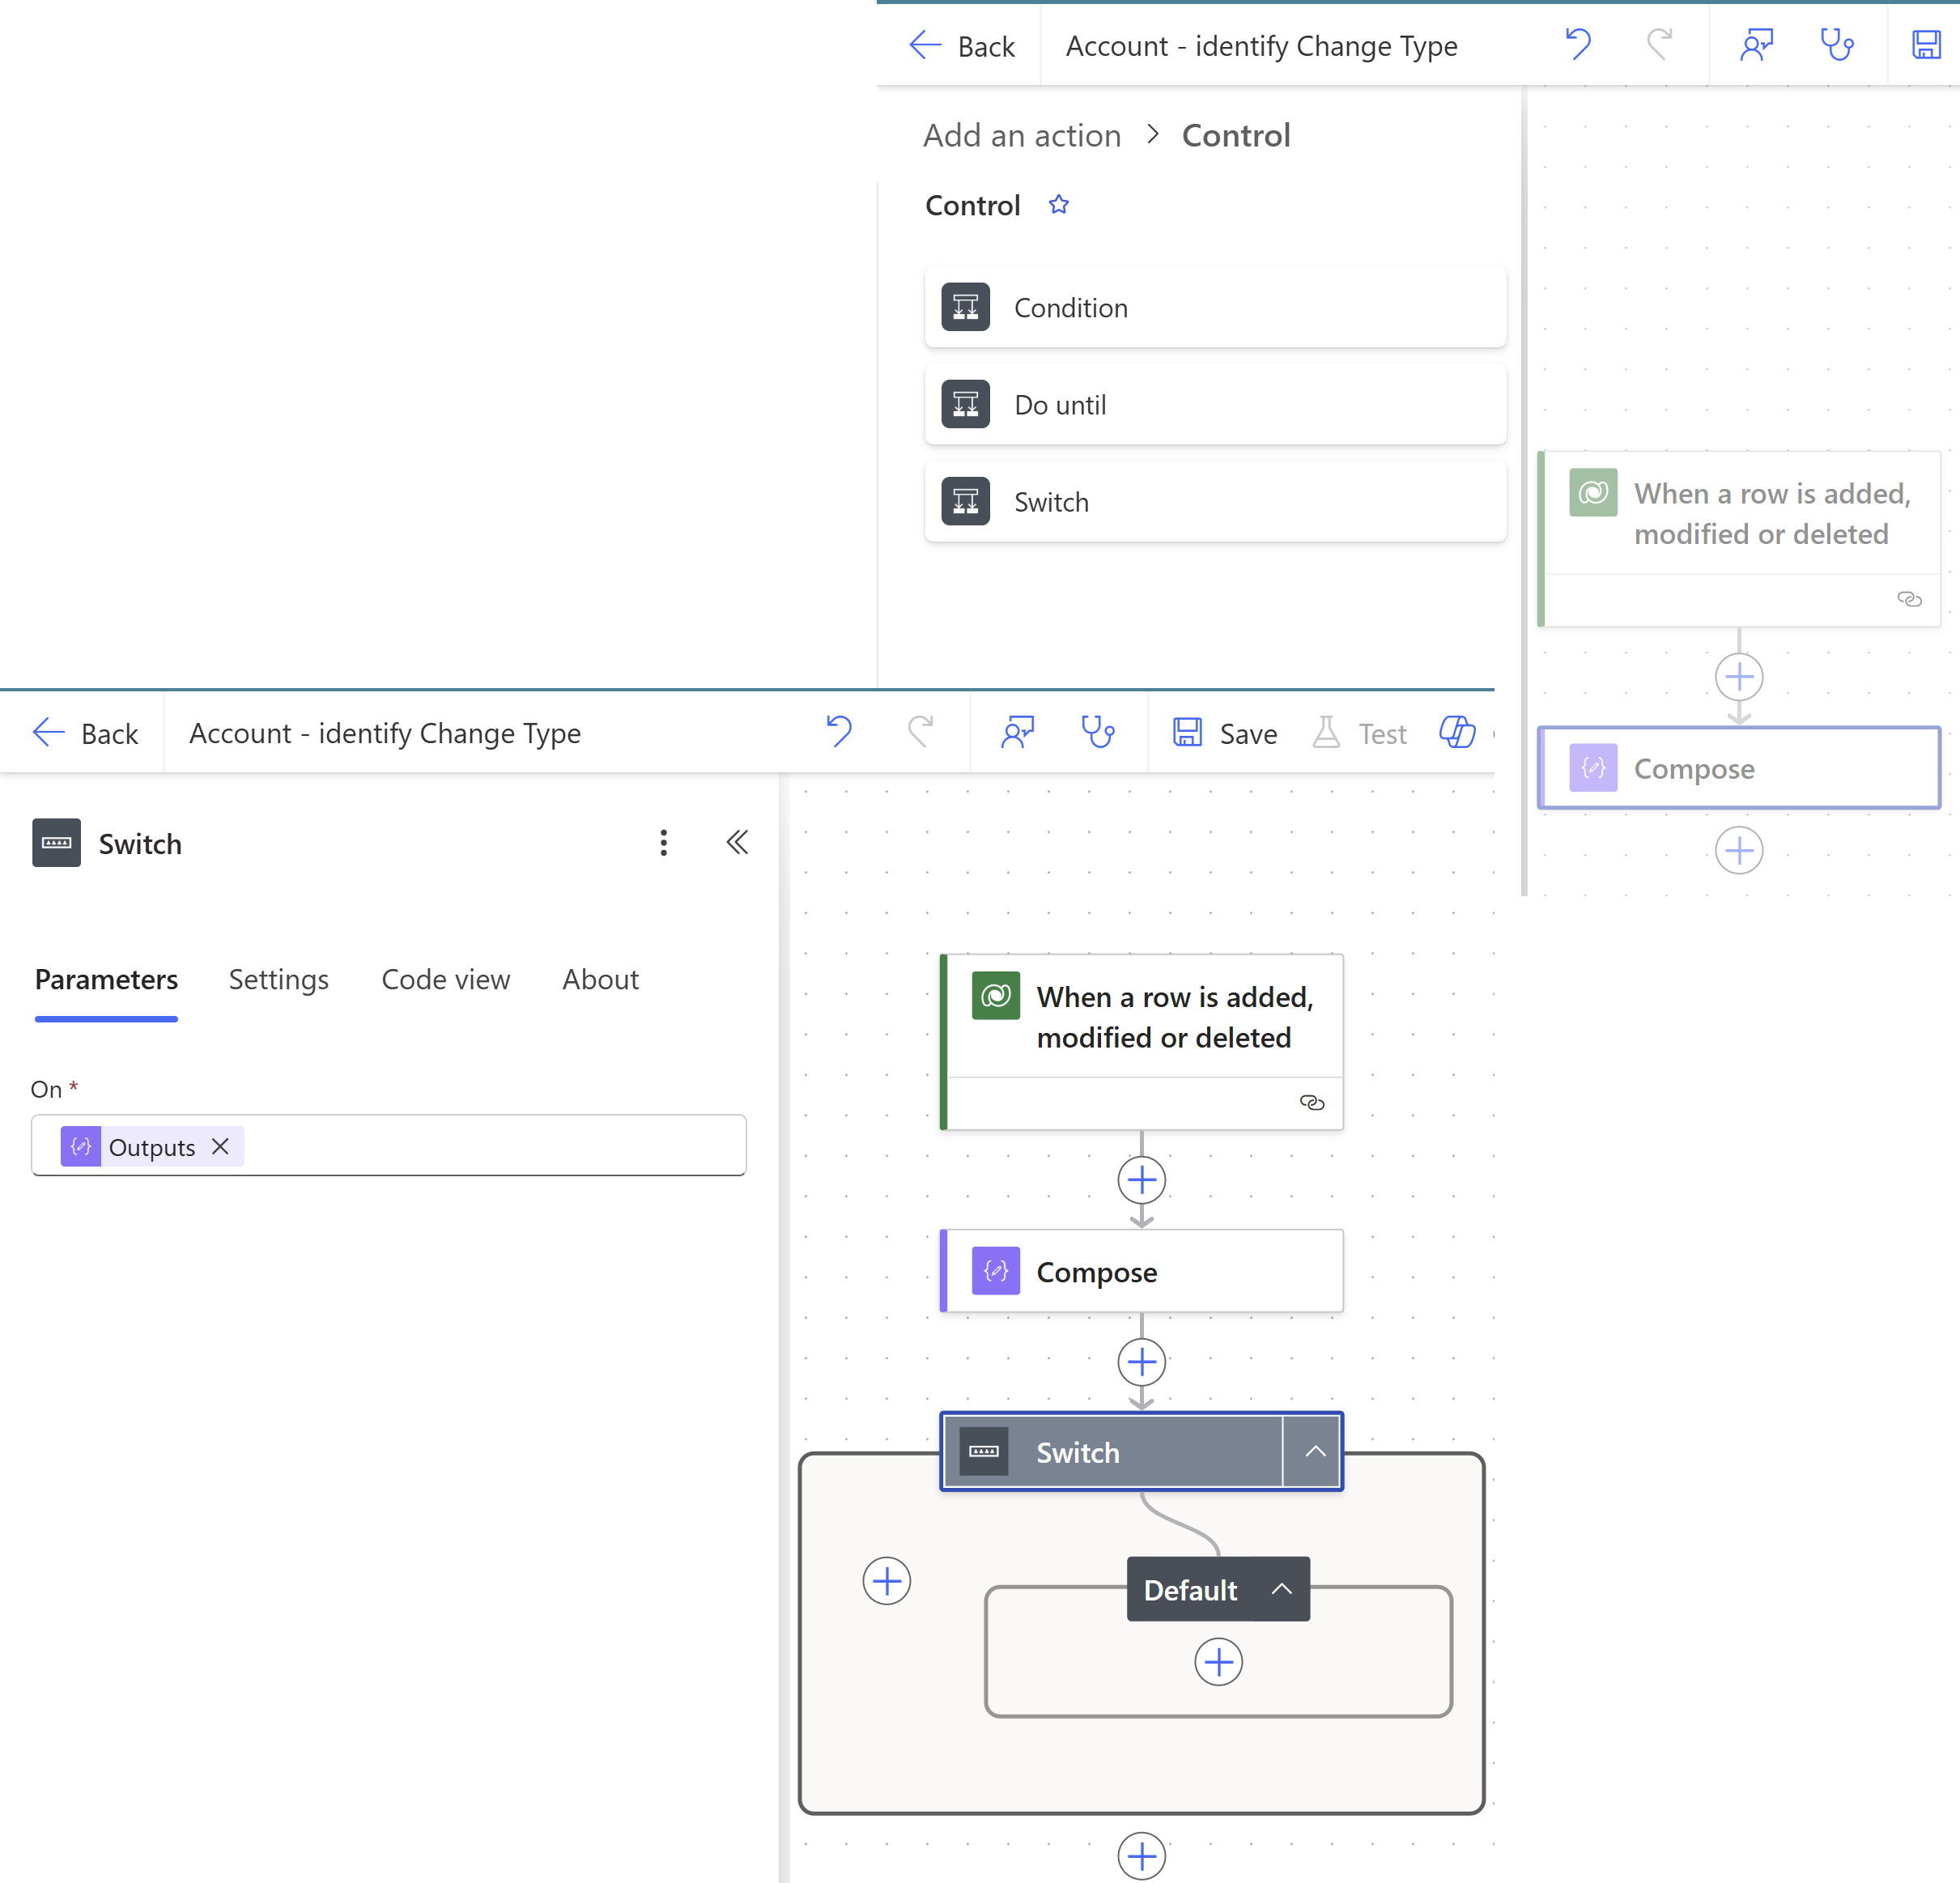1960x1883 pixels.
Task: Open Flow checker stethoscope in top toolbar
Action: 1836,45
